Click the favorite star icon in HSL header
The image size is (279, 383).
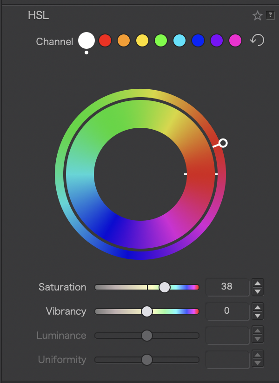[257, 16]
